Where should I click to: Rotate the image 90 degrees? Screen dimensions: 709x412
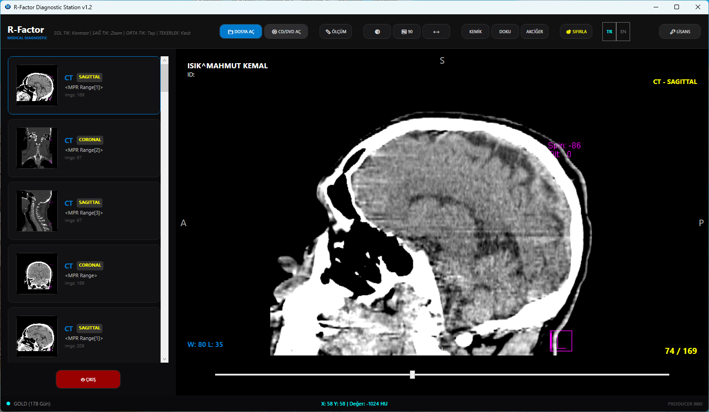click(407, 31)
